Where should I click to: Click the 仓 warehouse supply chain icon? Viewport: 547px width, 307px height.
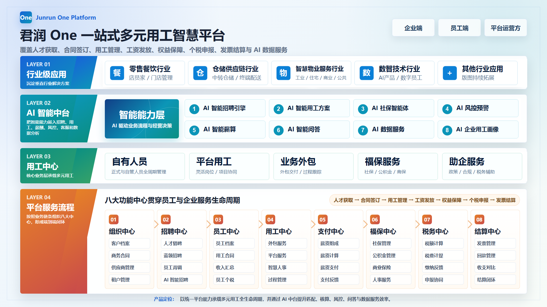click(200, 73)
